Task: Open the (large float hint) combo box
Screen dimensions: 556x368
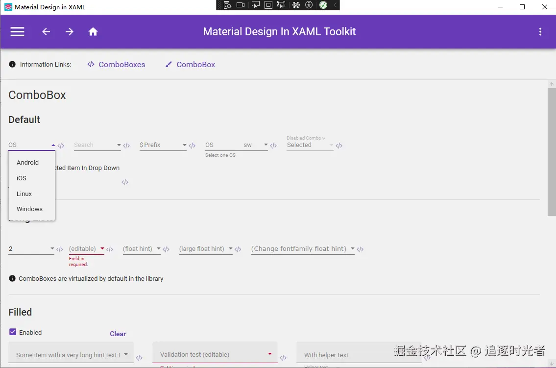Action: [x=231, y=248]
